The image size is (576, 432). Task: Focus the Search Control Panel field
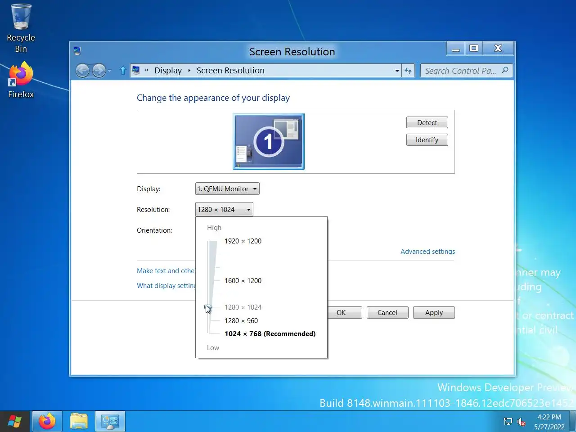tap(460, 71)
